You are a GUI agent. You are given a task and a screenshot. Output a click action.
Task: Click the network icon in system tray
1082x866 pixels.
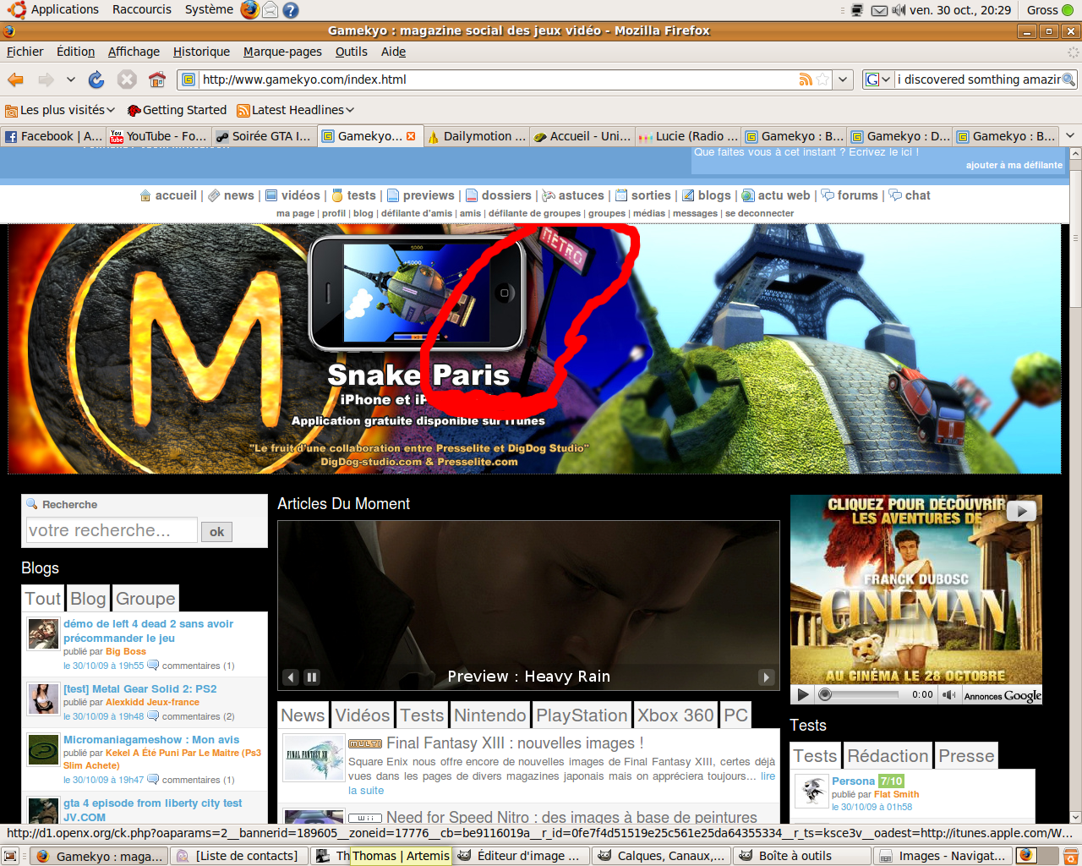tap(857, 10)
